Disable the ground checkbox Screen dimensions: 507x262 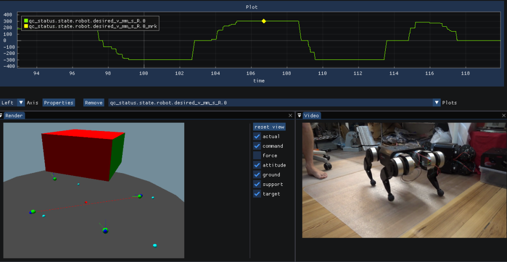(257, 175)
